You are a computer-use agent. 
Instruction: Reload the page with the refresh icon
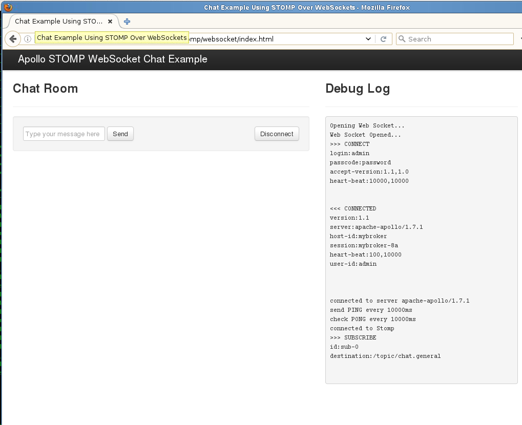click(x=384, y=39)
